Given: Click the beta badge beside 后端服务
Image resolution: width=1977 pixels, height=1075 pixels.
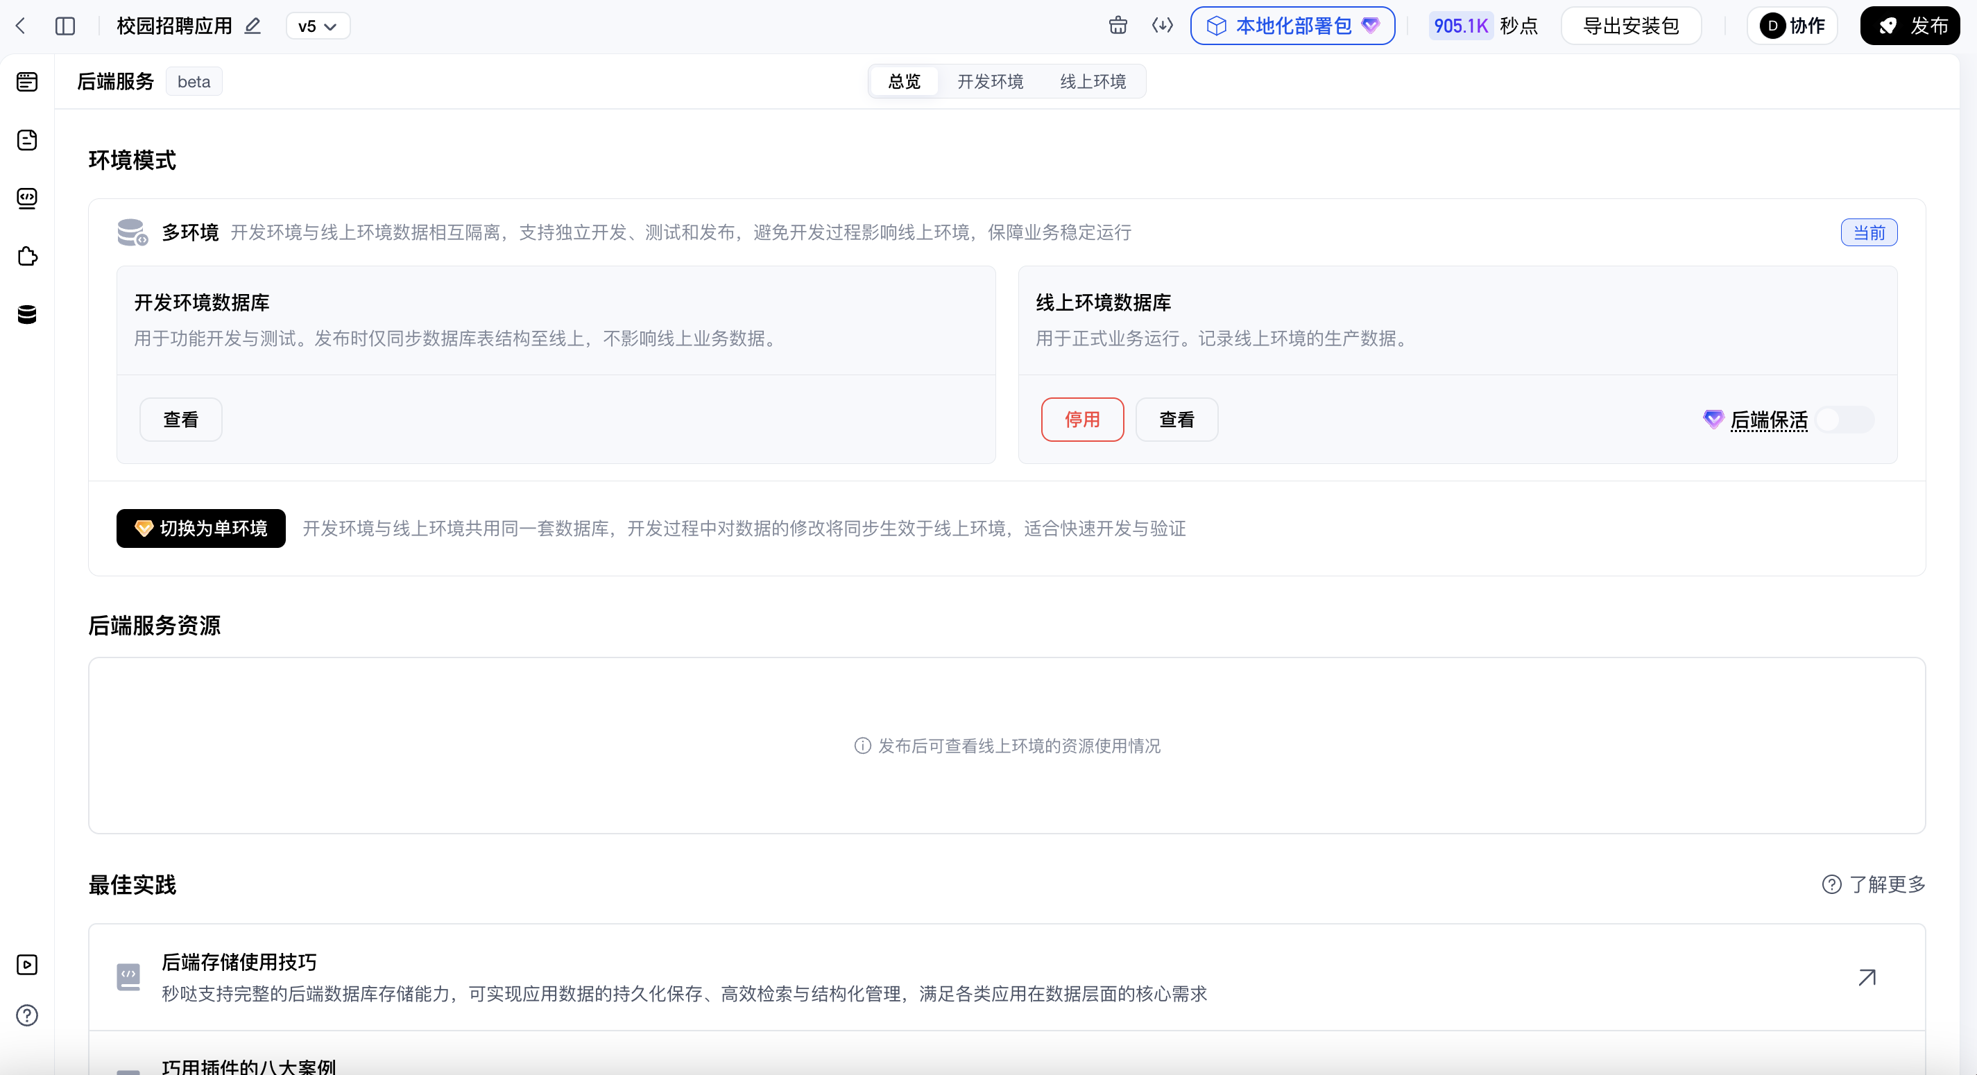Looking at the screenshot, I should 194,81.
